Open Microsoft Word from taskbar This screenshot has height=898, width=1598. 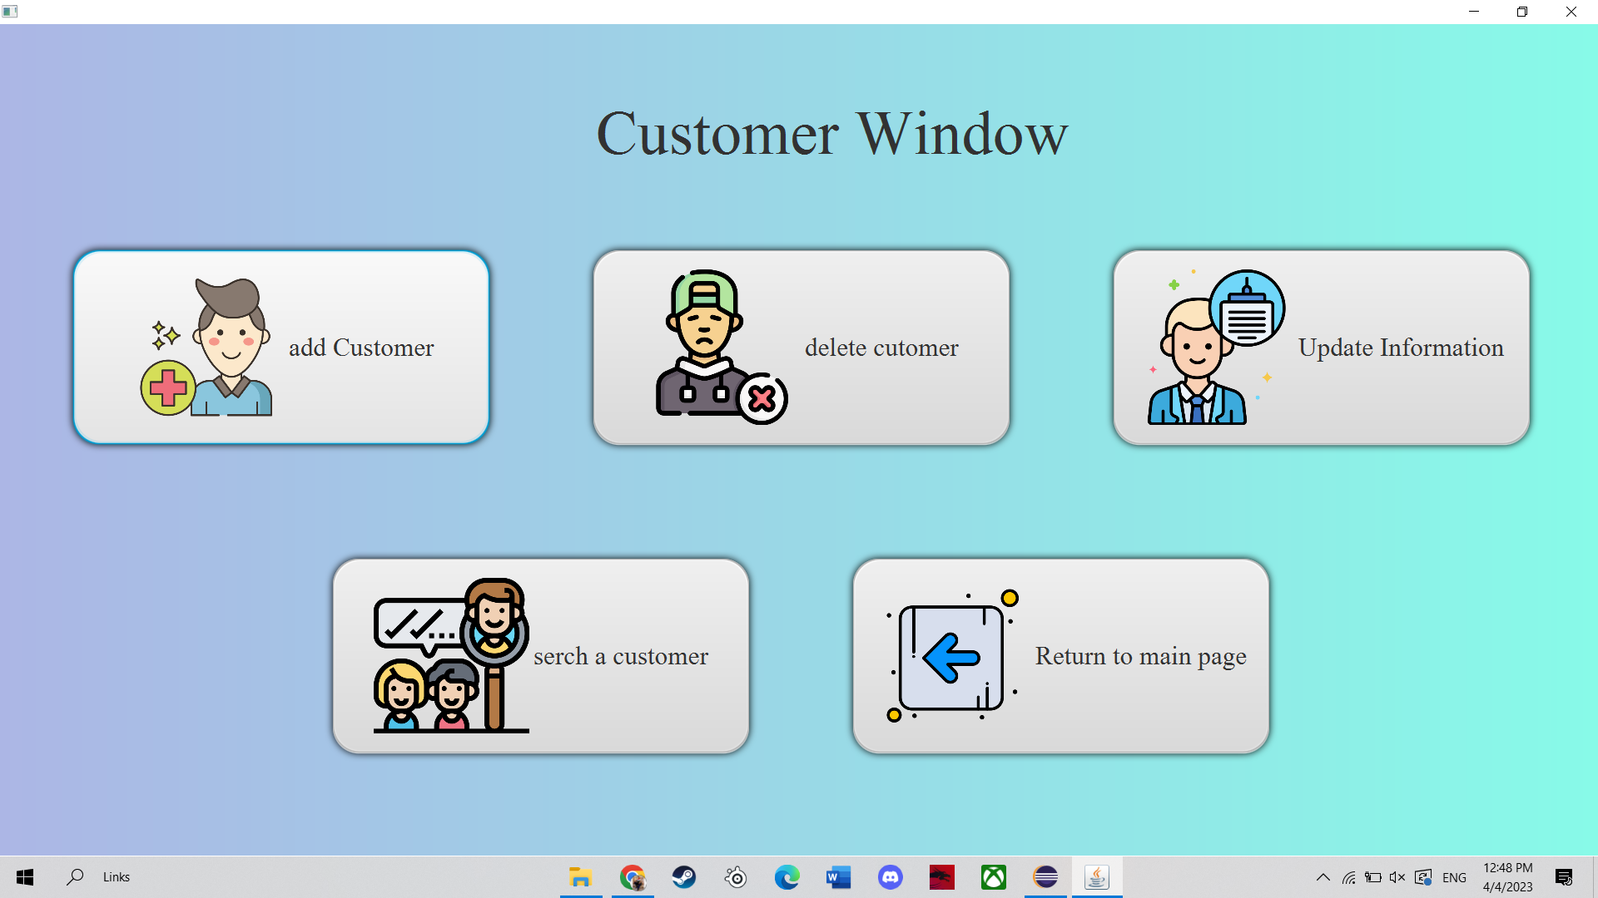click(838, 877)
